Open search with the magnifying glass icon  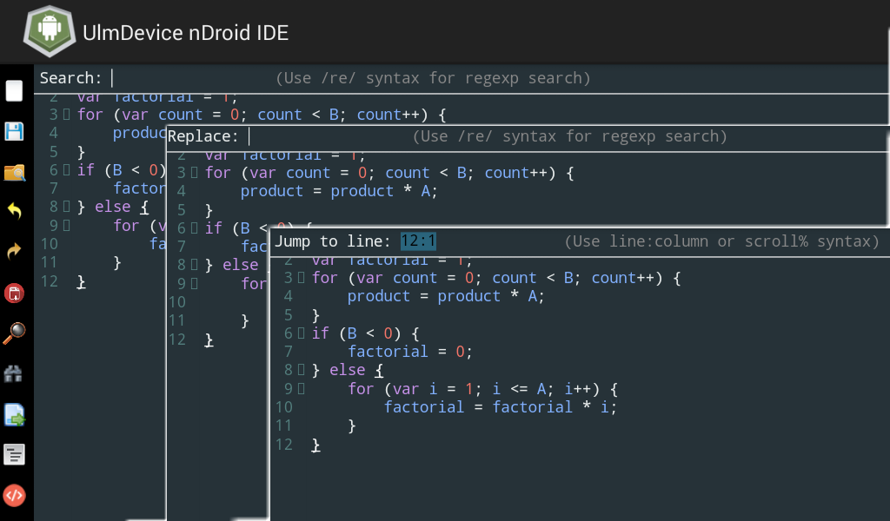[14, 333]
